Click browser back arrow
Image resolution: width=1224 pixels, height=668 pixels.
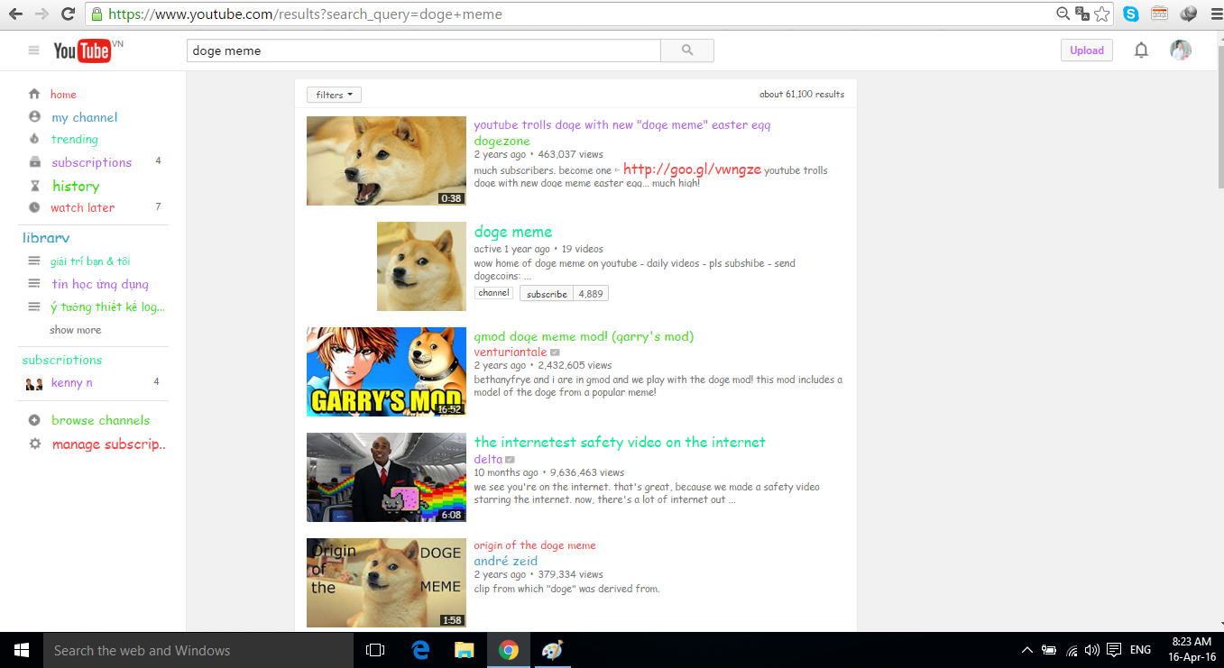point(15,14)
